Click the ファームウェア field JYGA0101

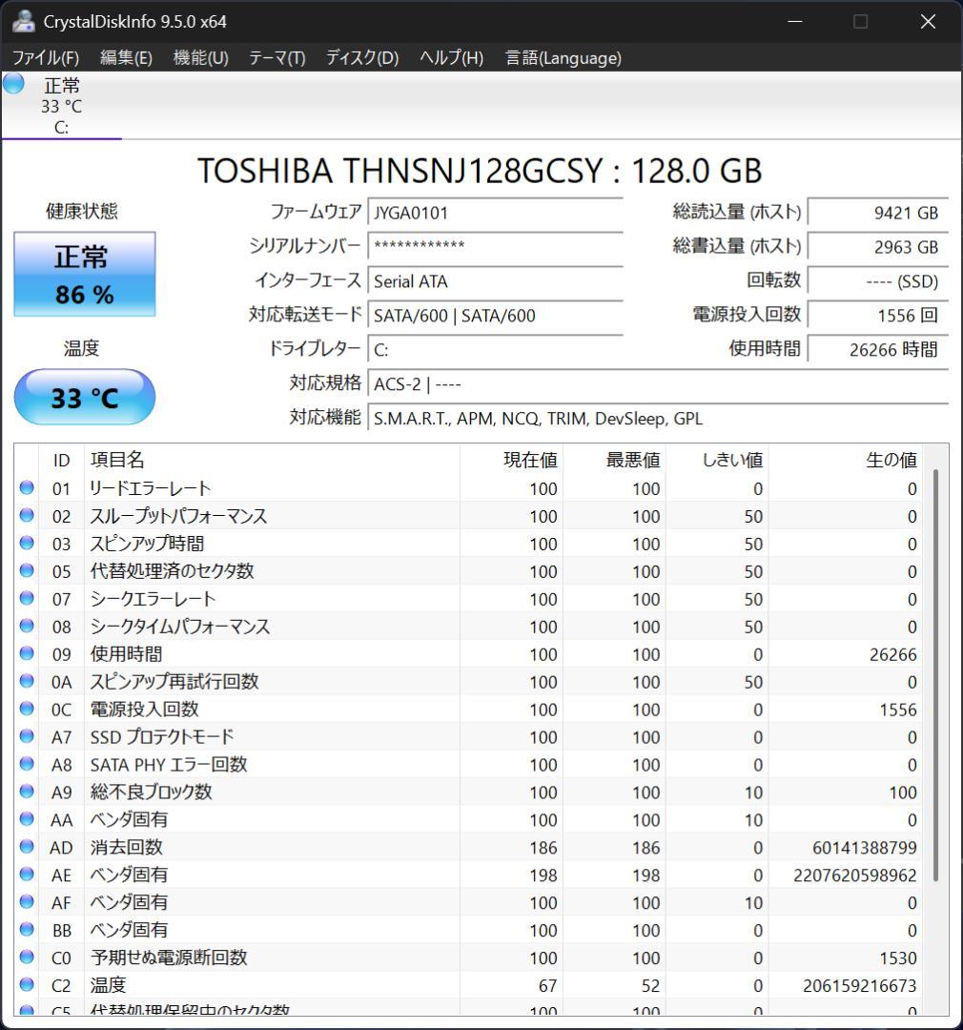click(x=495, y=213)
